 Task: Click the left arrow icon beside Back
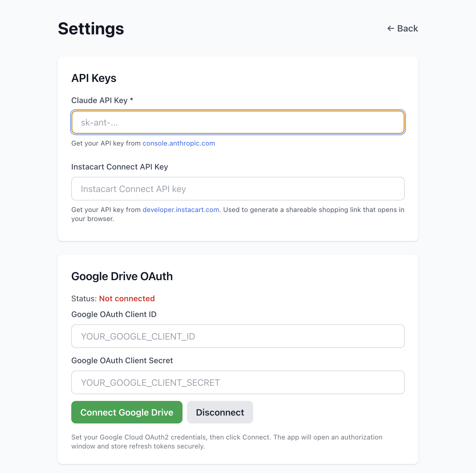pyautogui.click(x=390, y=28)
